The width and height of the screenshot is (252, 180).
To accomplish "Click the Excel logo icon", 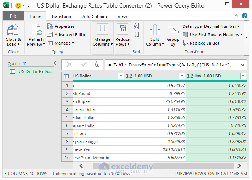I will pos(6,6).
